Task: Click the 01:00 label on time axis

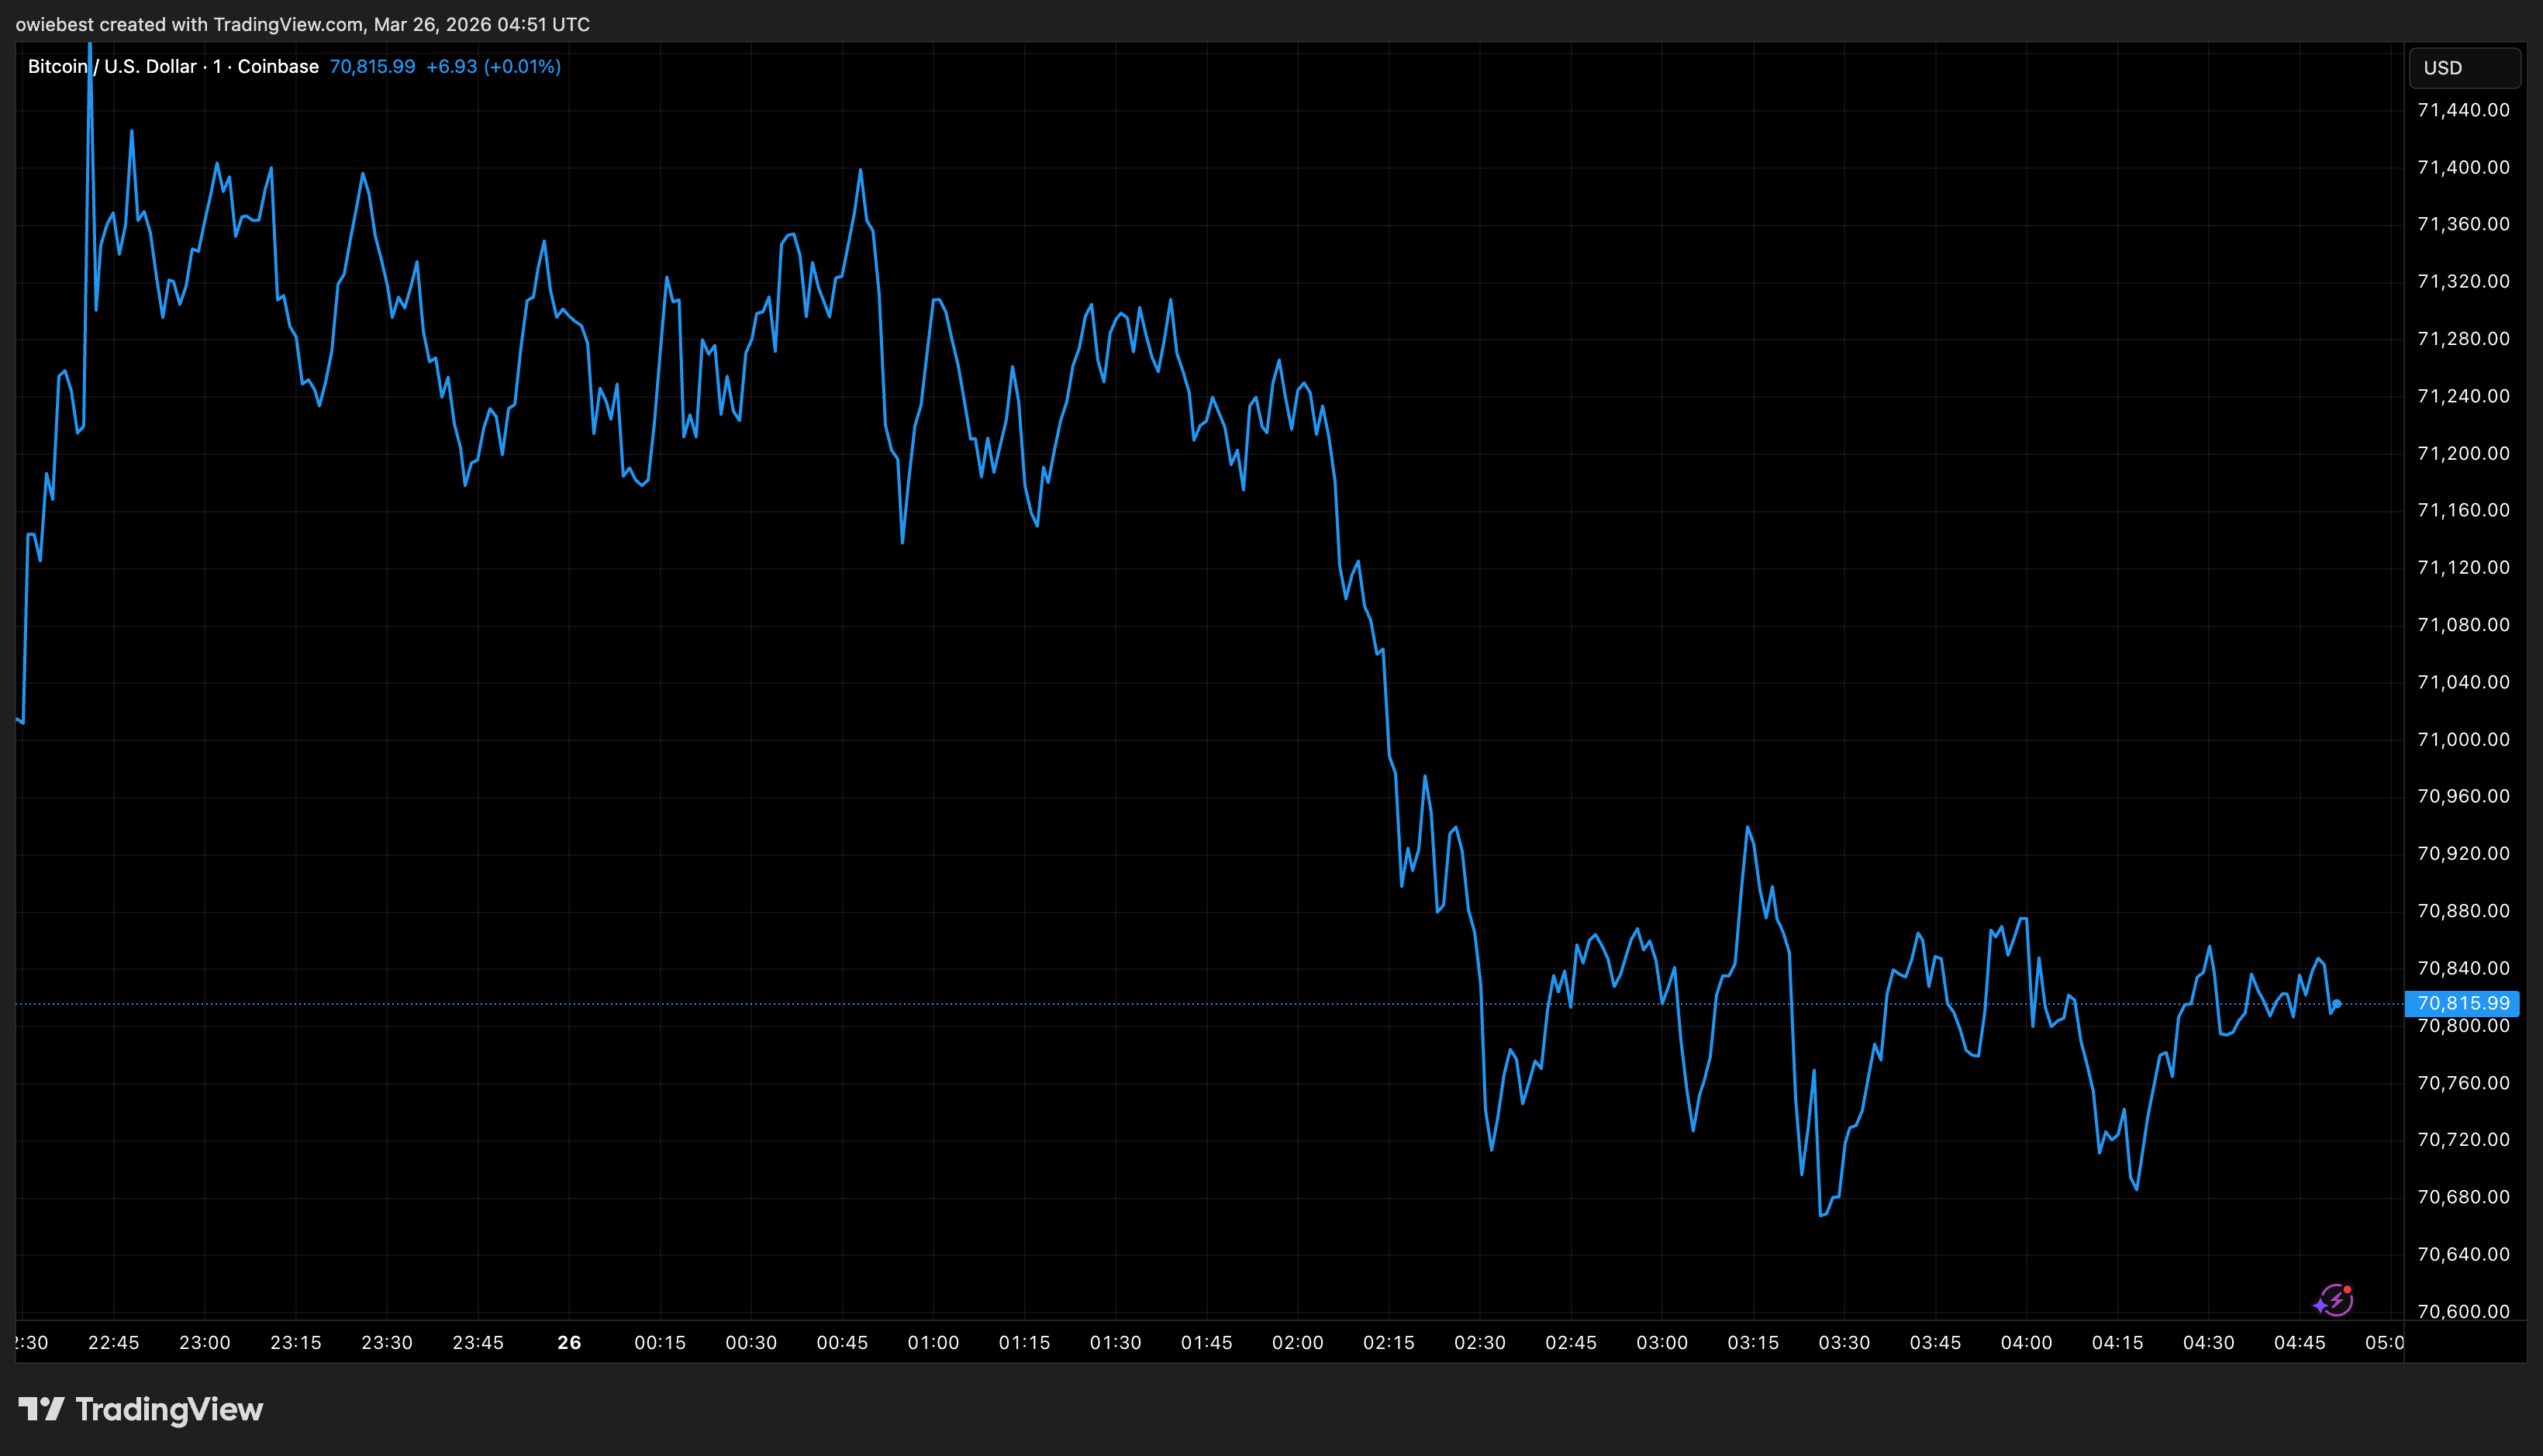Action: (933, 1343)
